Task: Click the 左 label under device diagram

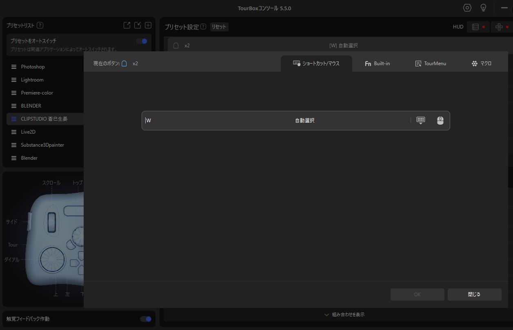Action: [x=68, y=294]
